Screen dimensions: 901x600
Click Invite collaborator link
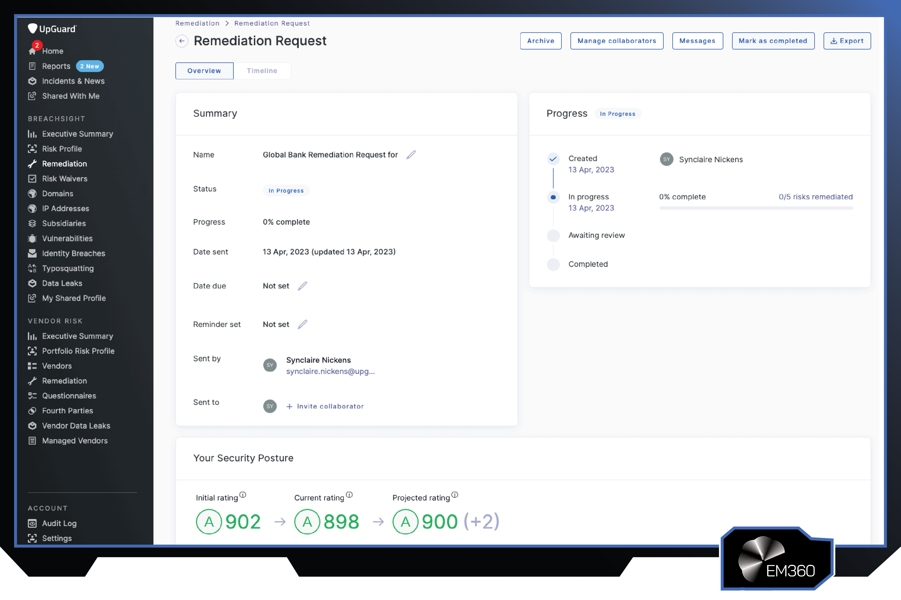[325, 406]
